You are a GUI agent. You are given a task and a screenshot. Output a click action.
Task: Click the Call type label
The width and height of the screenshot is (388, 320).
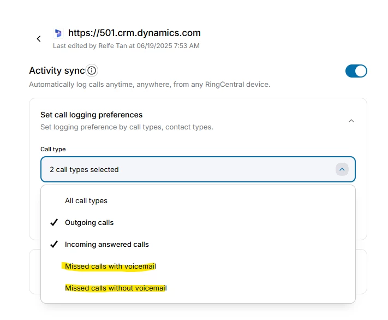point(53,149)
